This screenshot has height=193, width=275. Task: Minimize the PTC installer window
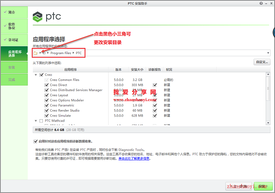(x=266, y=3)
